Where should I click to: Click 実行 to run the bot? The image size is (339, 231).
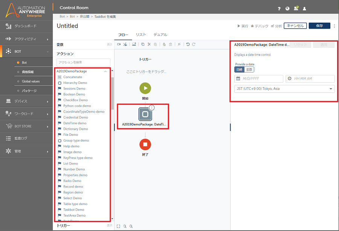tap(243, 26)
